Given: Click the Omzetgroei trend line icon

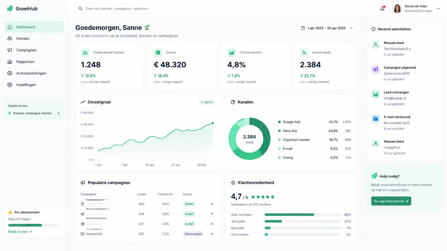Looking at the screenshot, I should (83, 102).
